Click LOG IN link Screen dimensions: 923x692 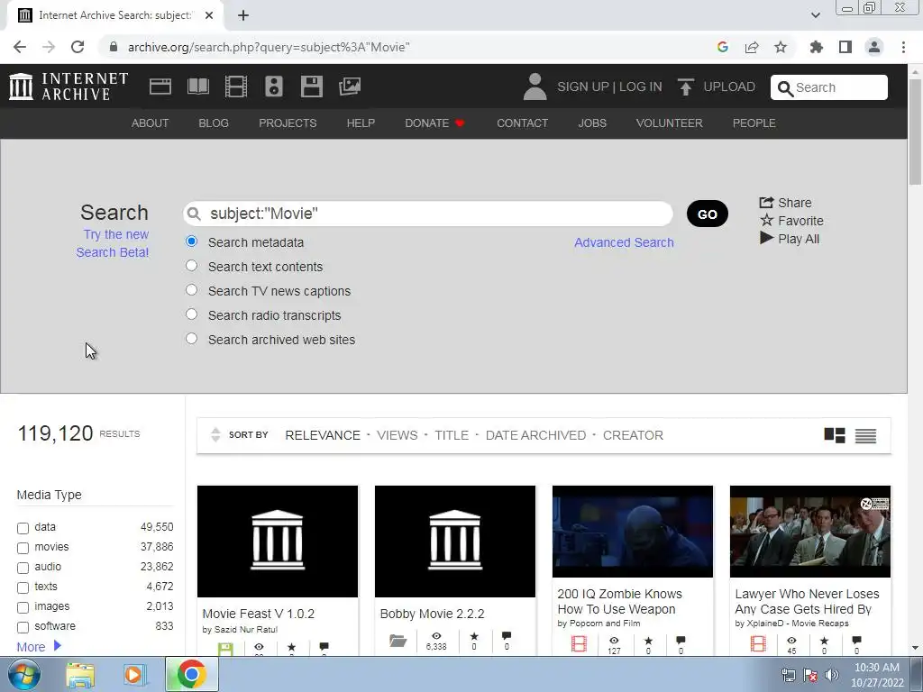(x=641, y=86)
